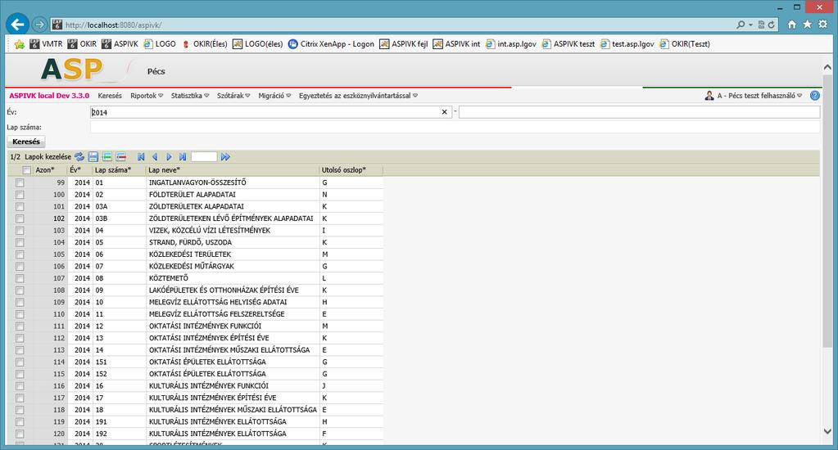Expand Egyeztetés az eszköznyilvántartással menu
This screenshot has height=450, width=838.
358,96
